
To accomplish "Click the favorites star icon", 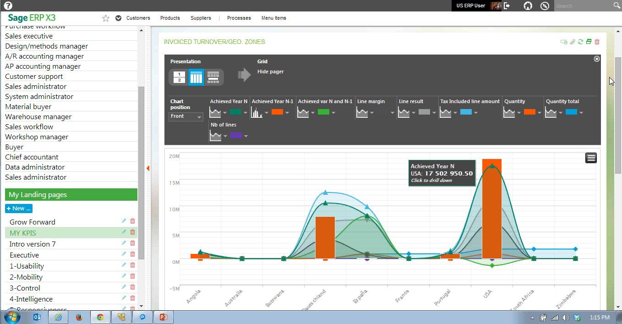I will 106,18.
